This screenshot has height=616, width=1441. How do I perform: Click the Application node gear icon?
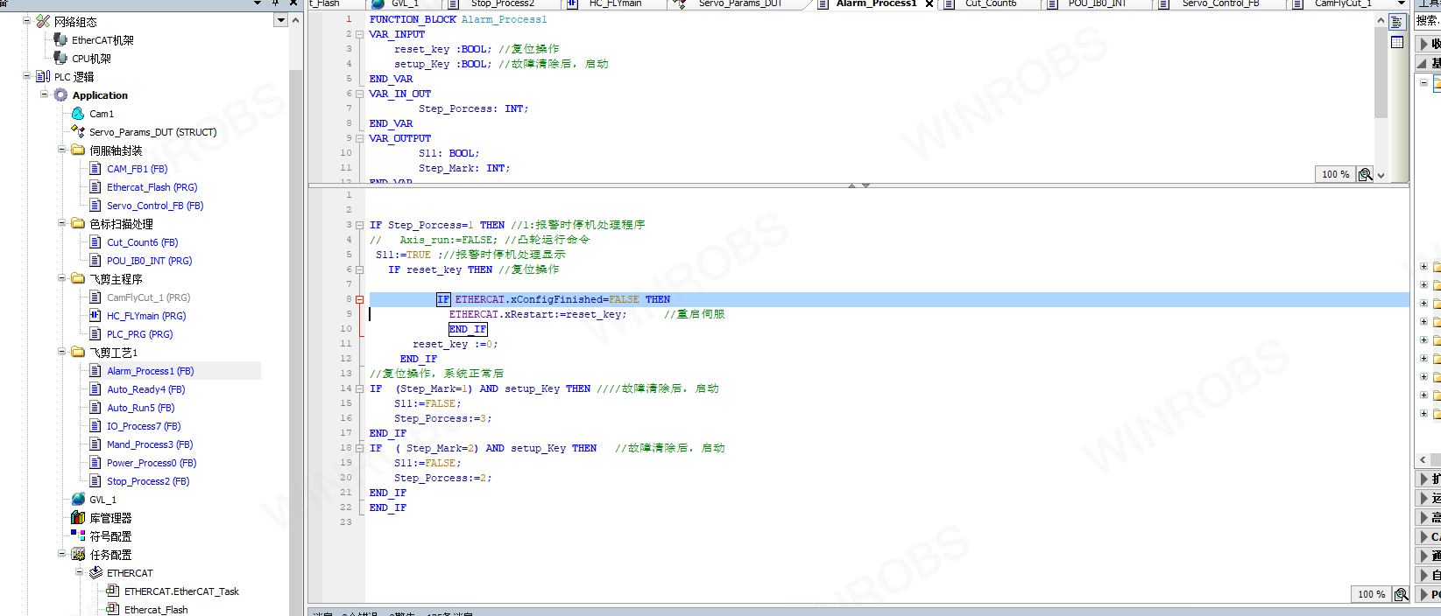(x=60, y=95)
